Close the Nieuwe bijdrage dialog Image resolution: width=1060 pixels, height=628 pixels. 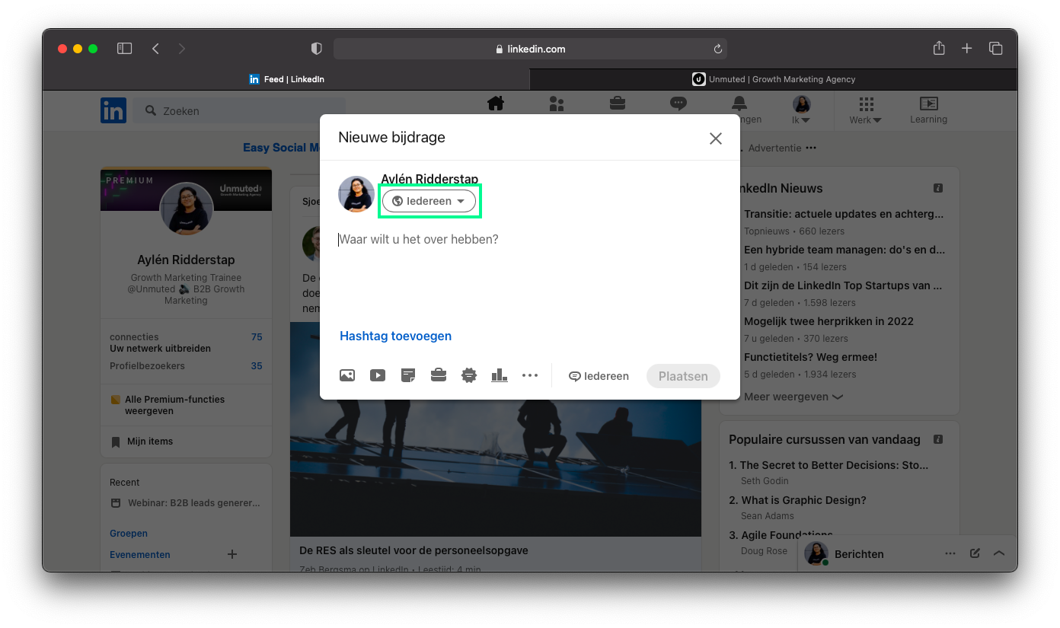(716, 138)
